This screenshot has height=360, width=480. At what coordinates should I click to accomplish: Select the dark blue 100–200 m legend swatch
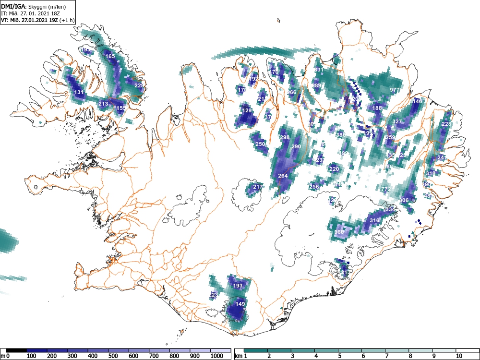37,350
